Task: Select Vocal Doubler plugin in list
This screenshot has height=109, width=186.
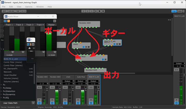Action: click(x=10, y=75)
